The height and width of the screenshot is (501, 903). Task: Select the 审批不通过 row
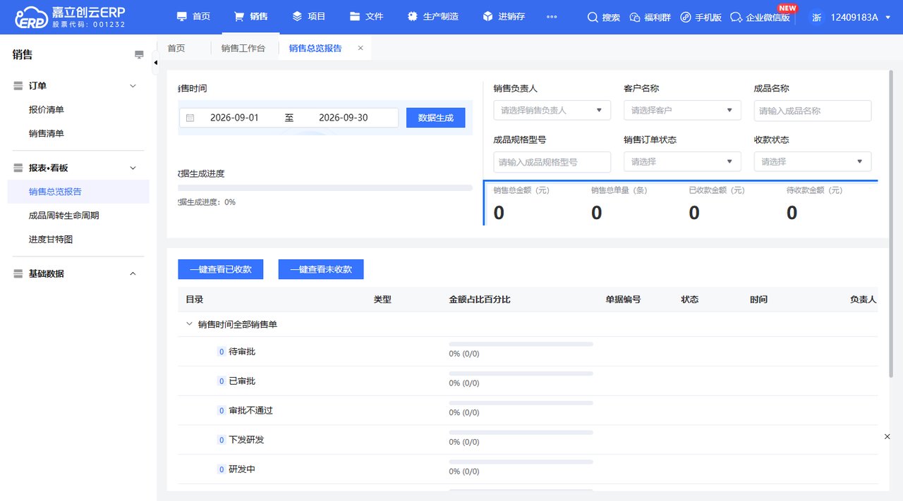pos(527,411)
